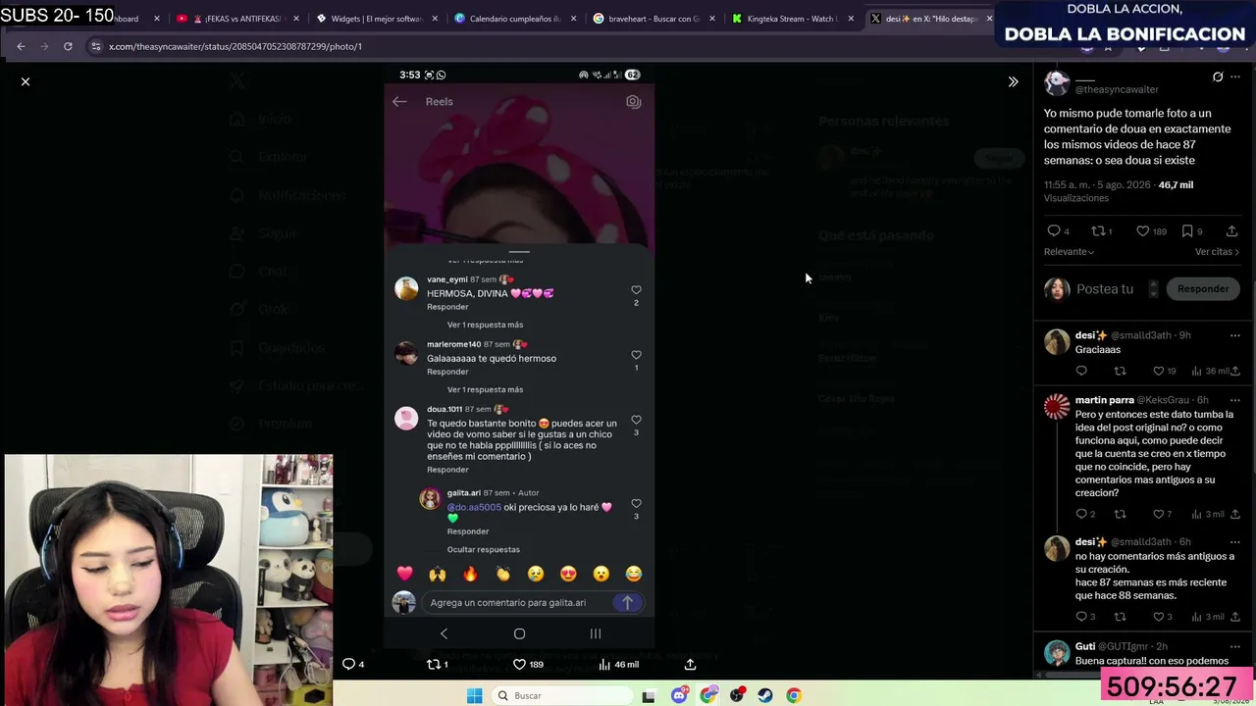Click the Responder button
This screenshot has width=1256, height=706.
[x=1203, y=289]
